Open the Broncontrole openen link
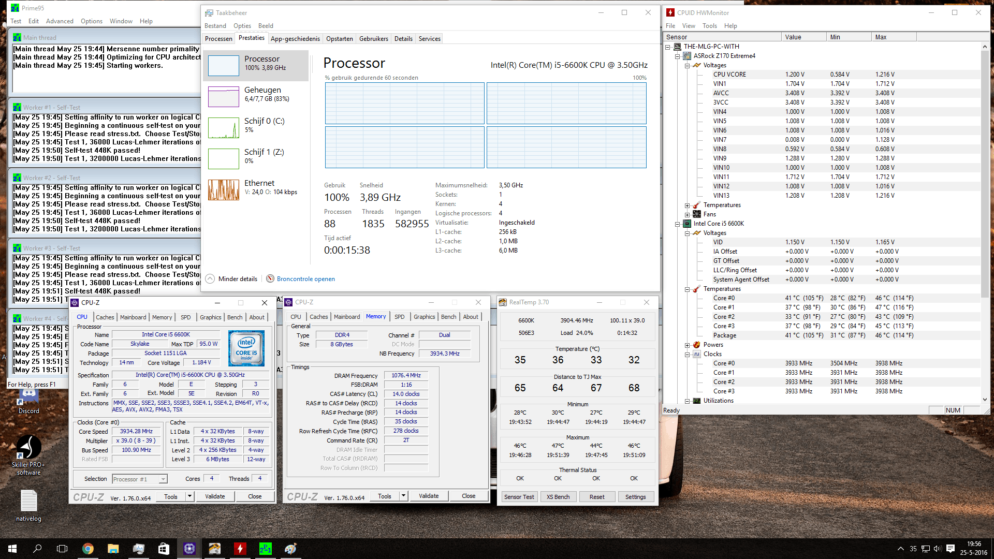994x559 pixels. (305, 279)
